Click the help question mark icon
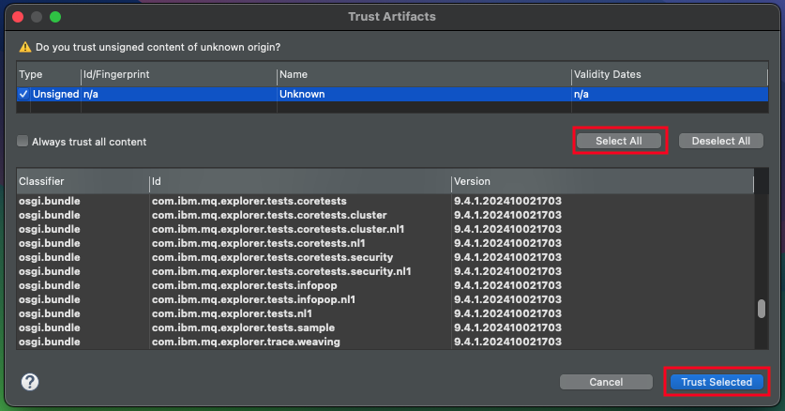The image size is (785, 411). pos(30,382)
